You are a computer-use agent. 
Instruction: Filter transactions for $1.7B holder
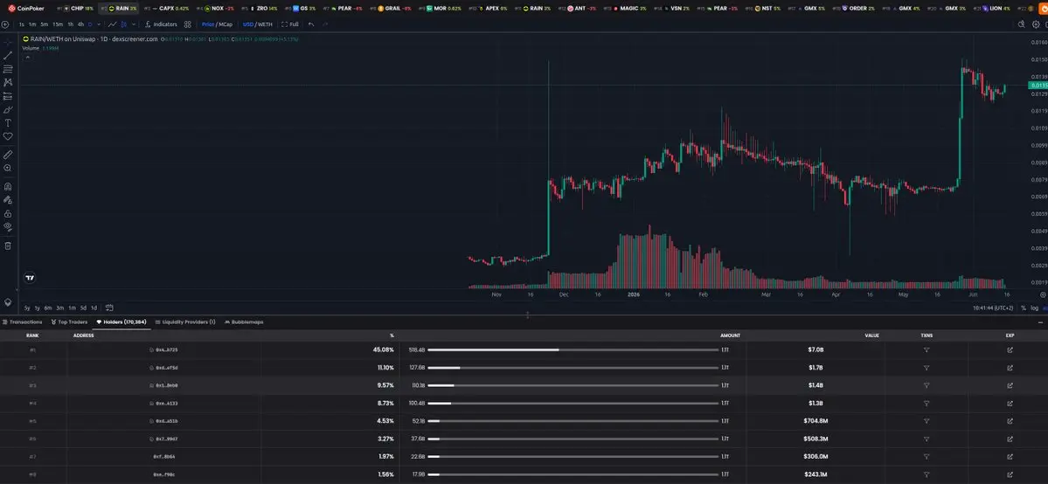(x=927, y=368)
